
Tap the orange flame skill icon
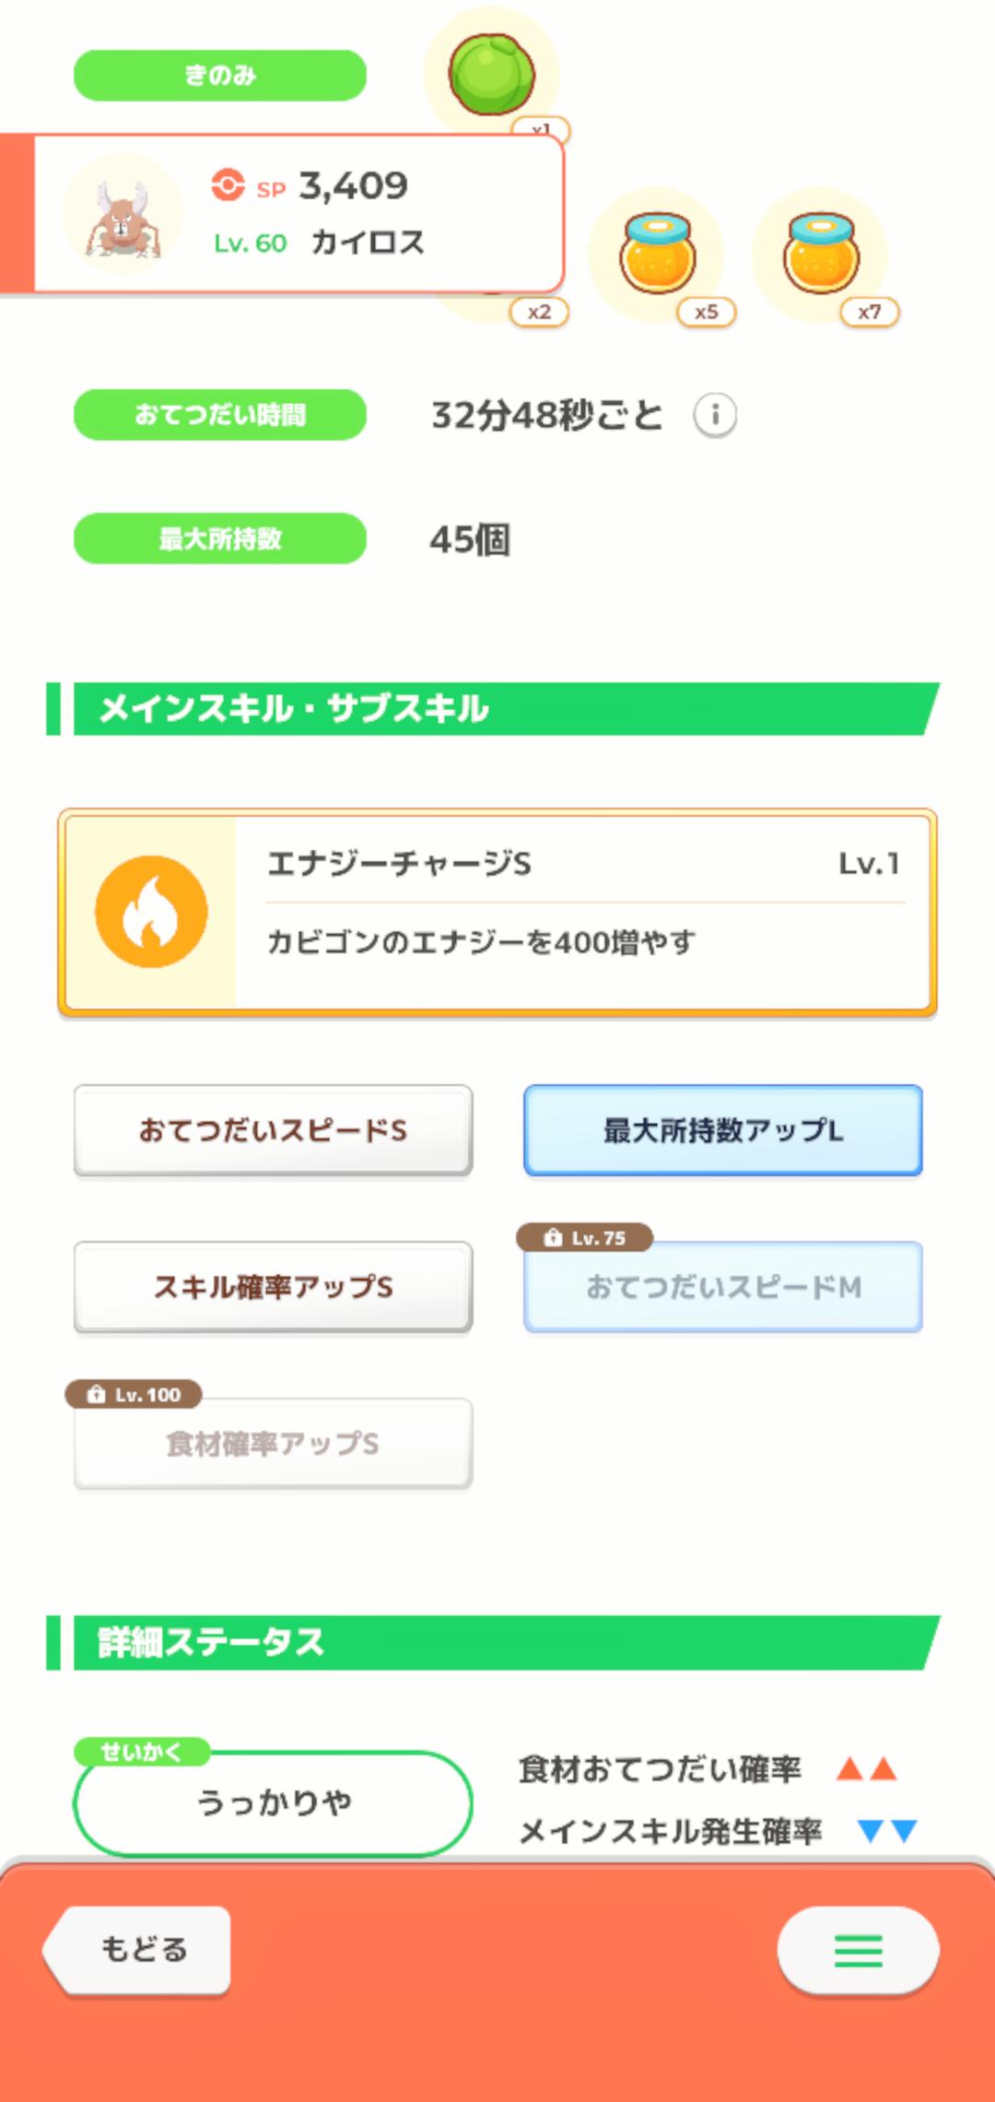(x=151, y=912)
